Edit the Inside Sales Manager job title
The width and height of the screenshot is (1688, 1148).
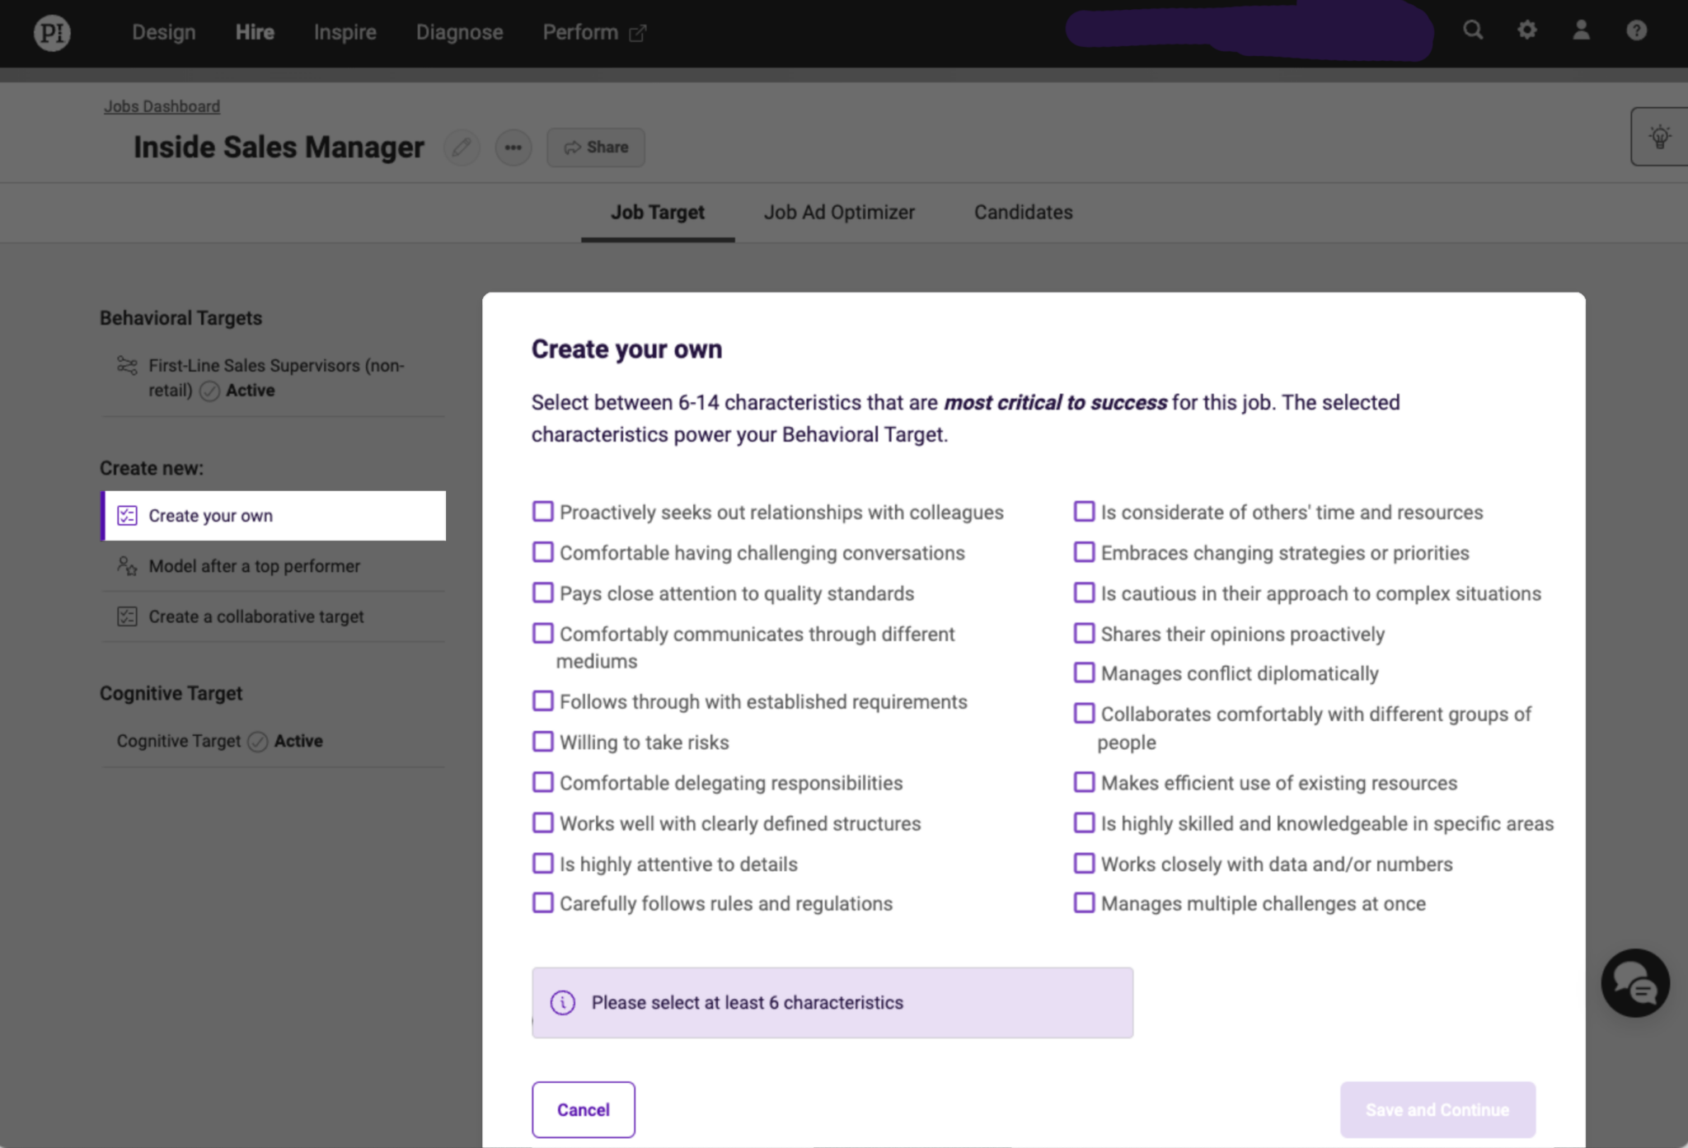coord(461,147)
